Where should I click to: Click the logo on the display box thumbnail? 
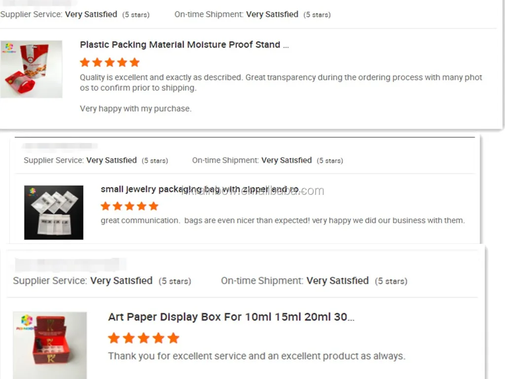coord(27,322)
